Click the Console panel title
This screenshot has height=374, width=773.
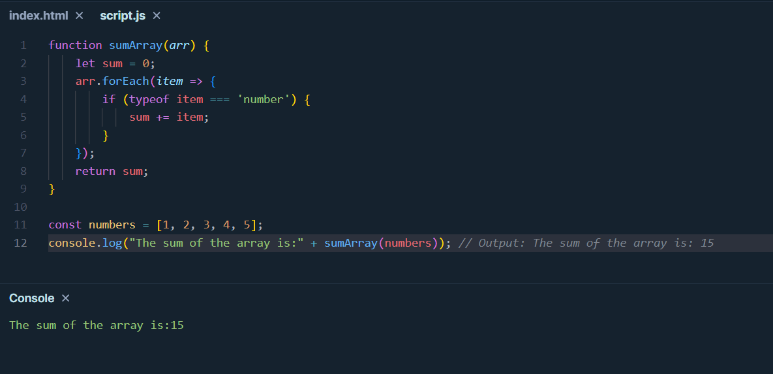(x=31, y=298)
